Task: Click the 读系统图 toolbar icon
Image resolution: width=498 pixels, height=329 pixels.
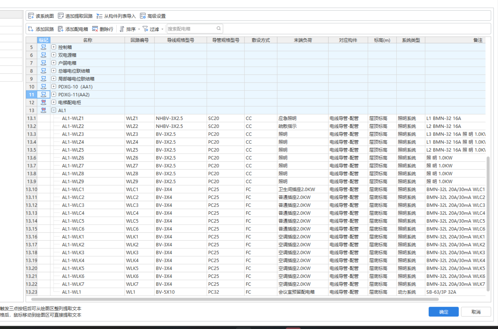Action: point(31,16)
